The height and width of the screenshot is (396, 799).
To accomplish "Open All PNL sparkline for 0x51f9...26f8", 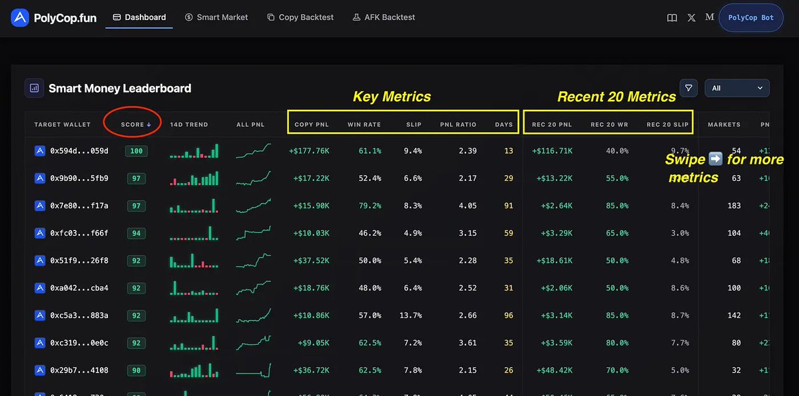I will [254, 261].
